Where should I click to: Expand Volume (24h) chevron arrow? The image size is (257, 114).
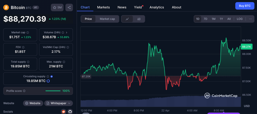coord(67,32)
